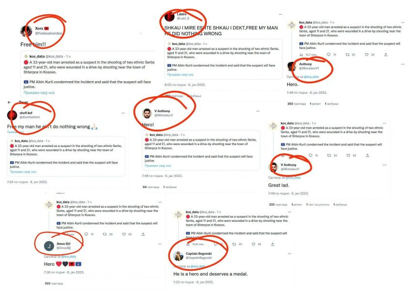The image size is (415, 290).
Task: Retweet the kos_data tweet above Anthony's 'Hero.' reply
Action: click(x=348, y=55)
